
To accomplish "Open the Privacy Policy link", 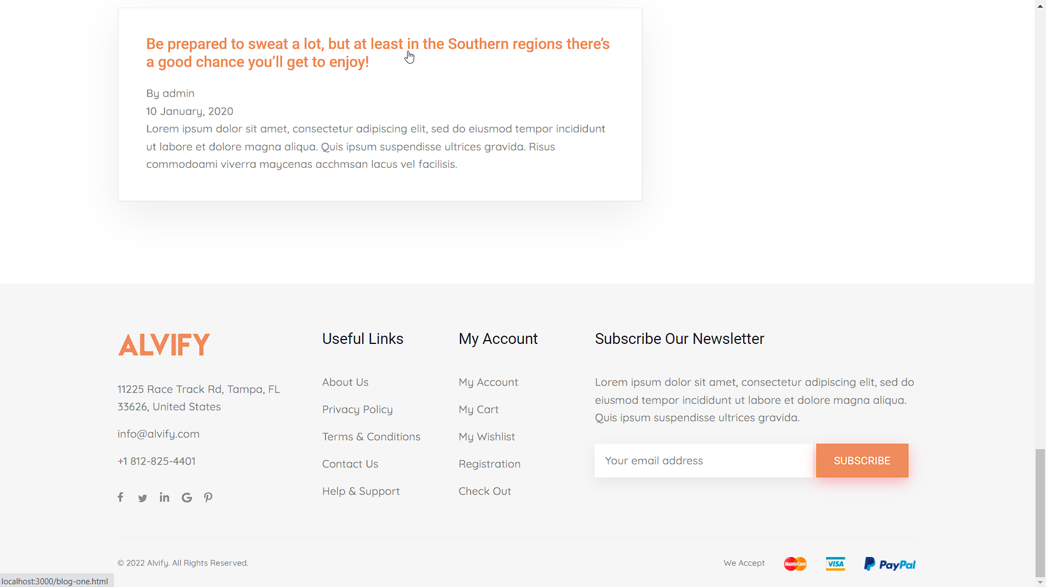I will coord(357,409).
